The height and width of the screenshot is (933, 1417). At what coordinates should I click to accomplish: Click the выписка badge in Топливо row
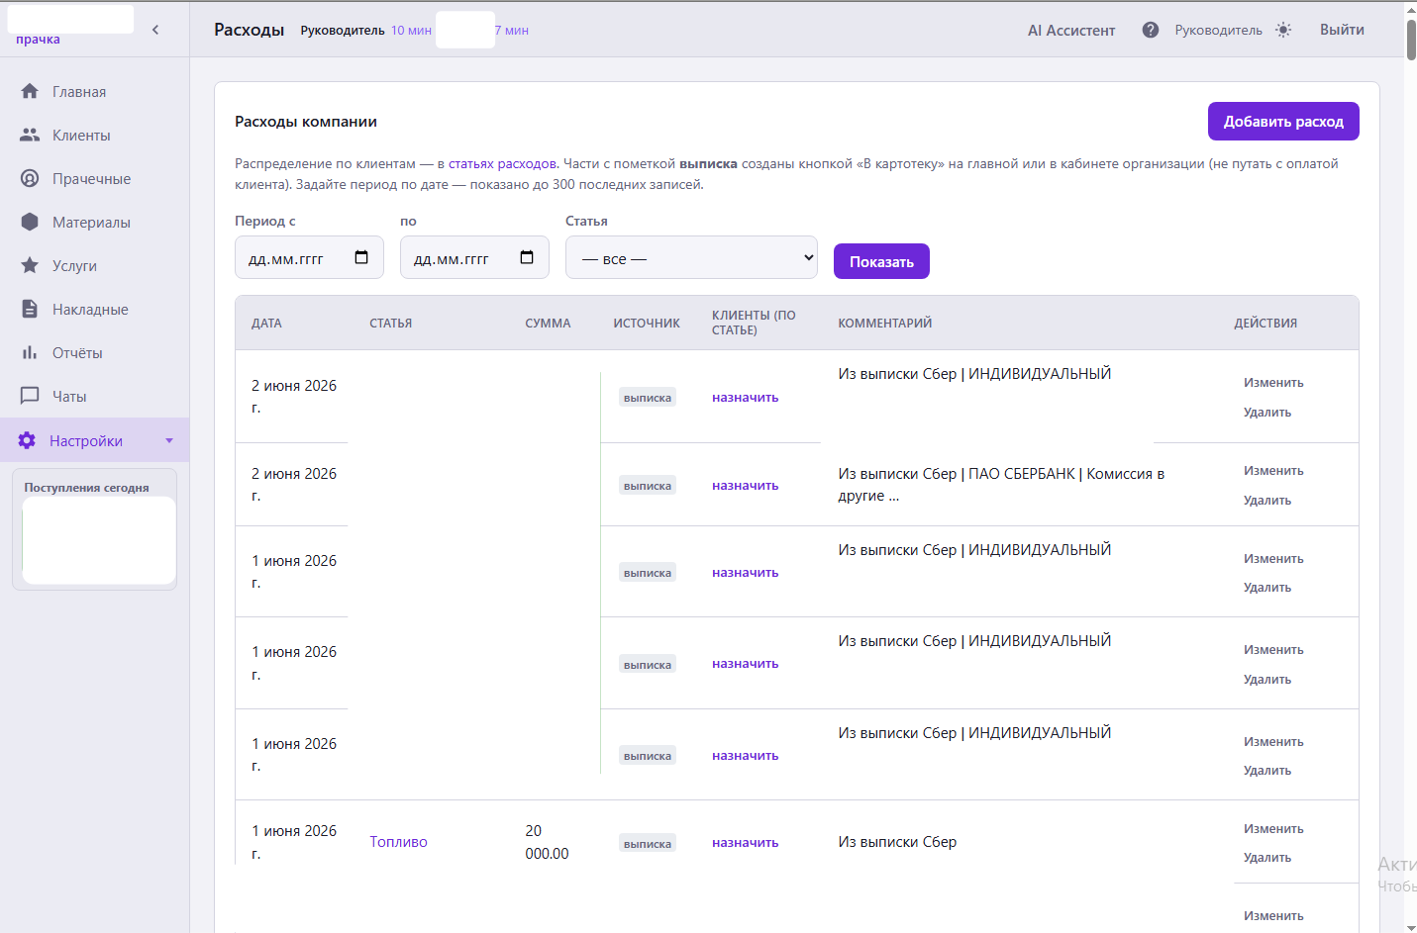click(x=648, y=843)
